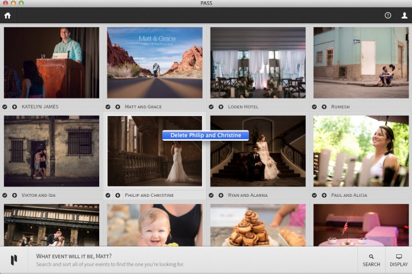Toggle the checkmark for Viktor and Ida
The width and height of the screenshot is (412, 274).
[5, 195]
